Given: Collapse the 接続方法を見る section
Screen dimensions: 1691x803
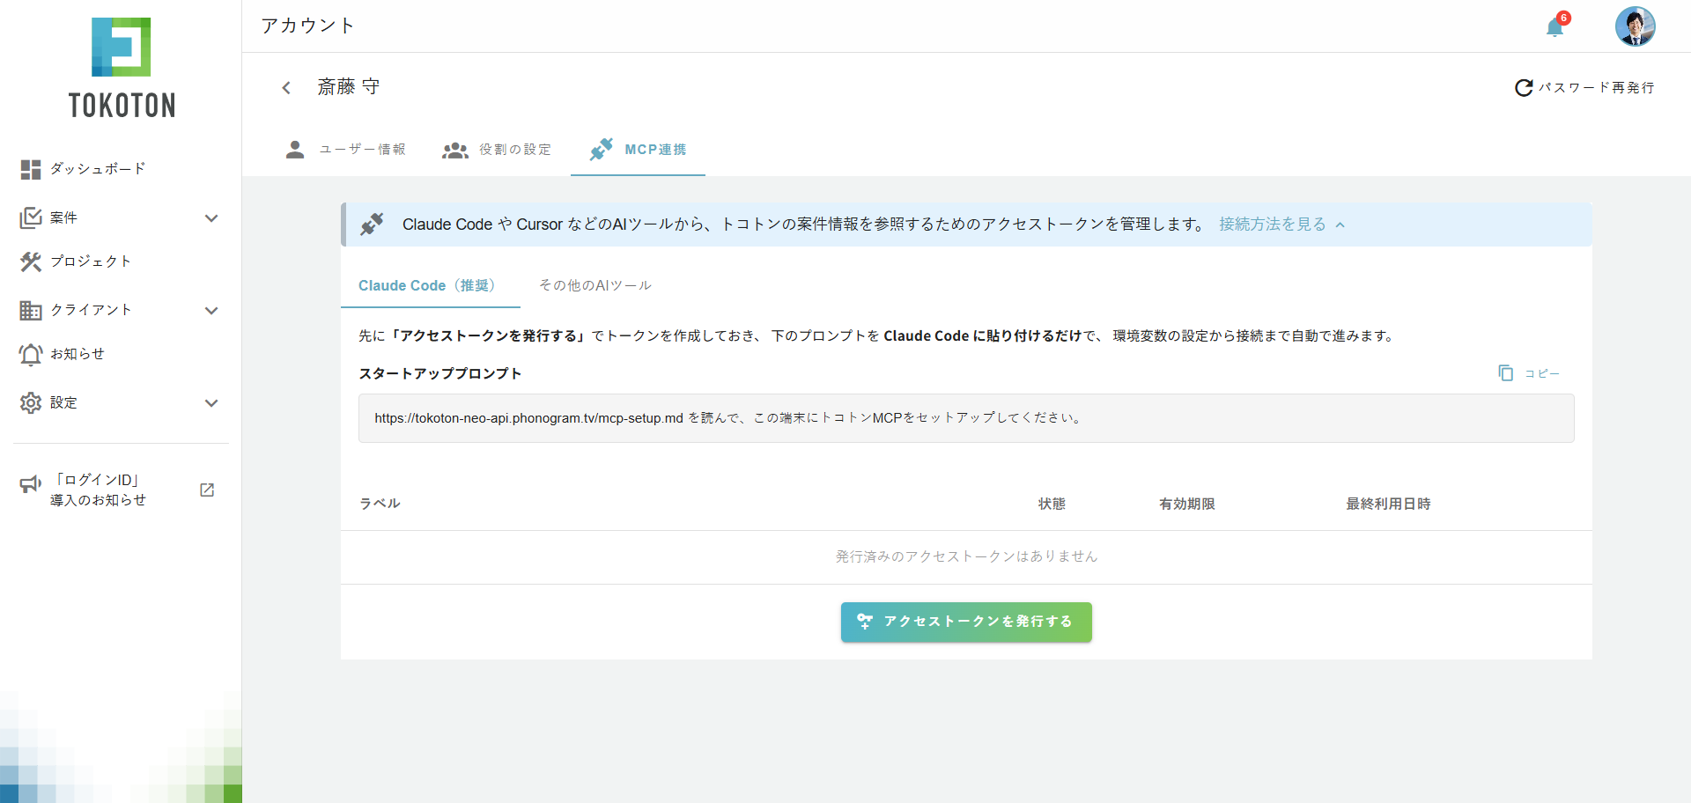Looking at the screenshot, I should click(1281, 225).
